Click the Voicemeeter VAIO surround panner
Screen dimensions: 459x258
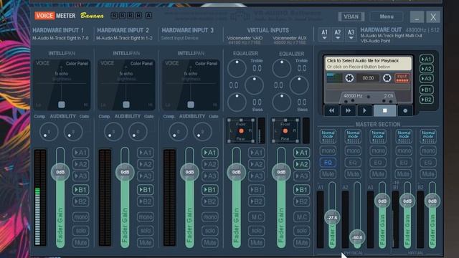tap(241, 130)
